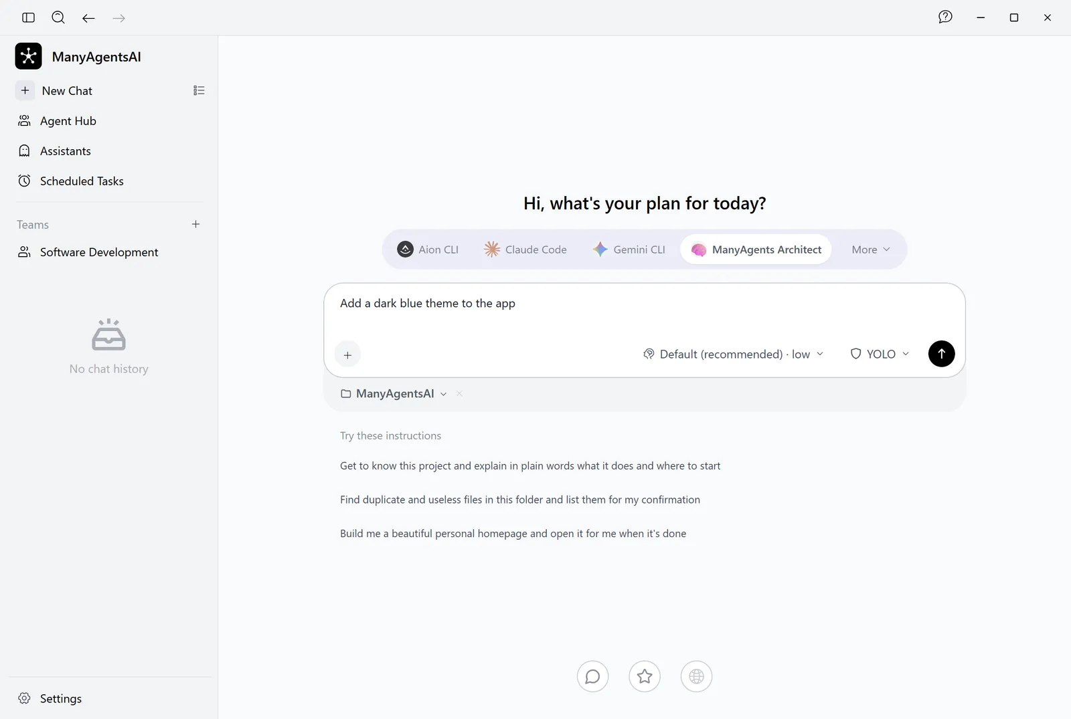Add a new team with plus icon
The width and height of the screenshot is (1071, 719).
coord(195,224)
